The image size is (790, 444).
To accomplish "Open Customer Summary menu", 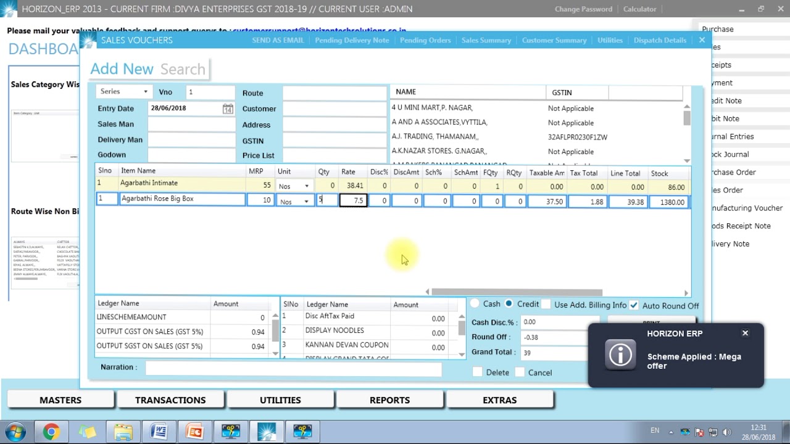I will click(x=554, y=40).
